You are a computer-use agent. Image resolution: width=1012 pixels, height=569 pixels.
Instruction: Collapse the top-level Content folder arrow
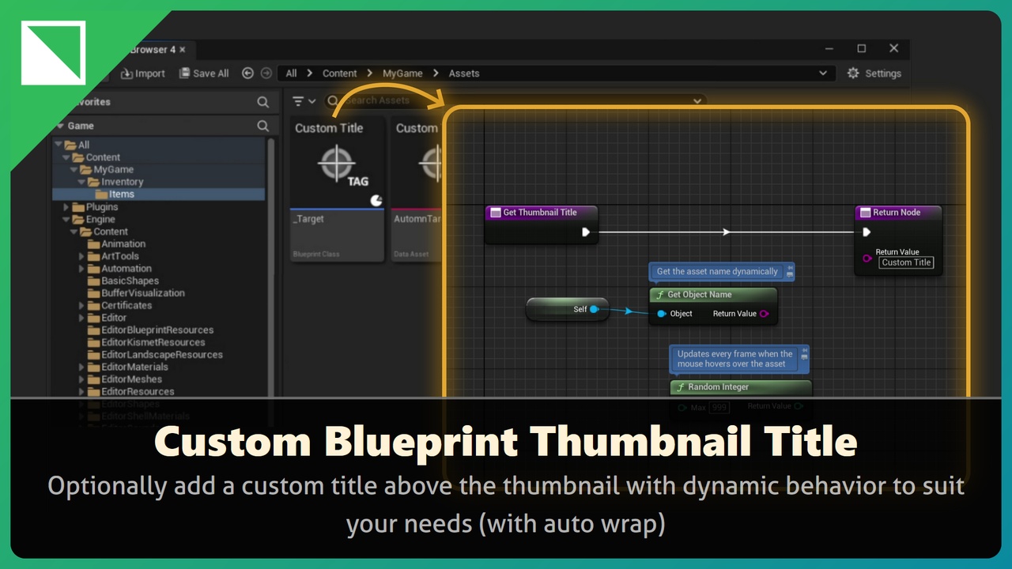tap(66, 157)
